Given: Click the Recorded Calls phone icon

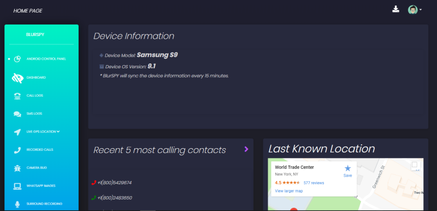Looking at the screenshot, I should coord(17,150).
